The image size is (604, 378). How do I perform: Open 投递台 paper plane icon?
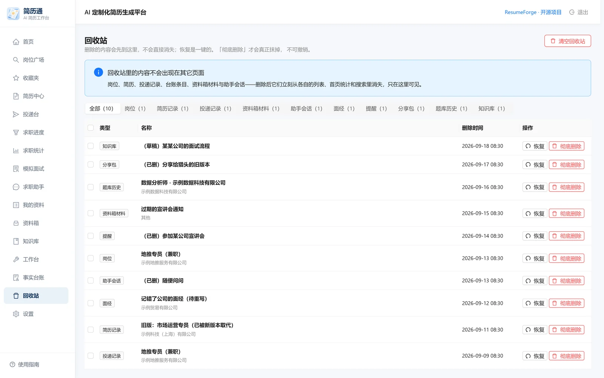point(16,114)
